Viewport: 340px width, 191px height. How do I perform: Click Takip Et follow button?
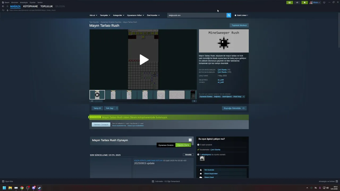[97, 108]
